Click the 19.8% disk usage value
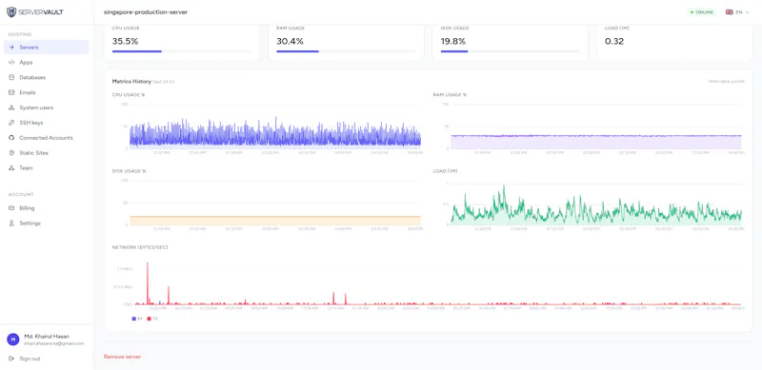762x370 pixels. tap(453, 41)
